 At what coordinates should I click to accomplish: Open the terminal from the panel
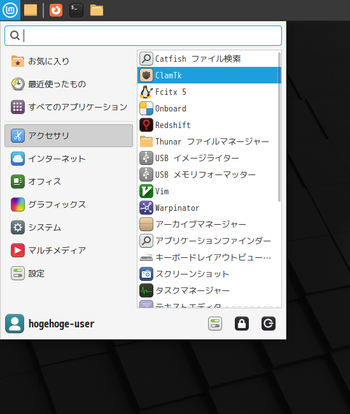(x=76, y=10)
